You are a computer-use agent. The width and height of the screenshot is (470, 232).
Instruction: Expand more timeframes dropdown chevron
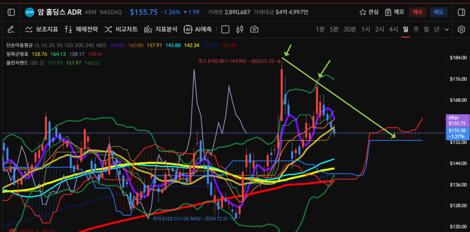tap(447, 30)
